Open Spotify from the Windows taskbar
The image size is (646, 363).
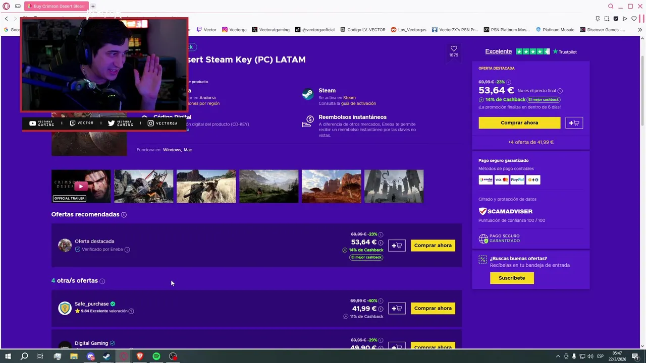click(156, 356)
